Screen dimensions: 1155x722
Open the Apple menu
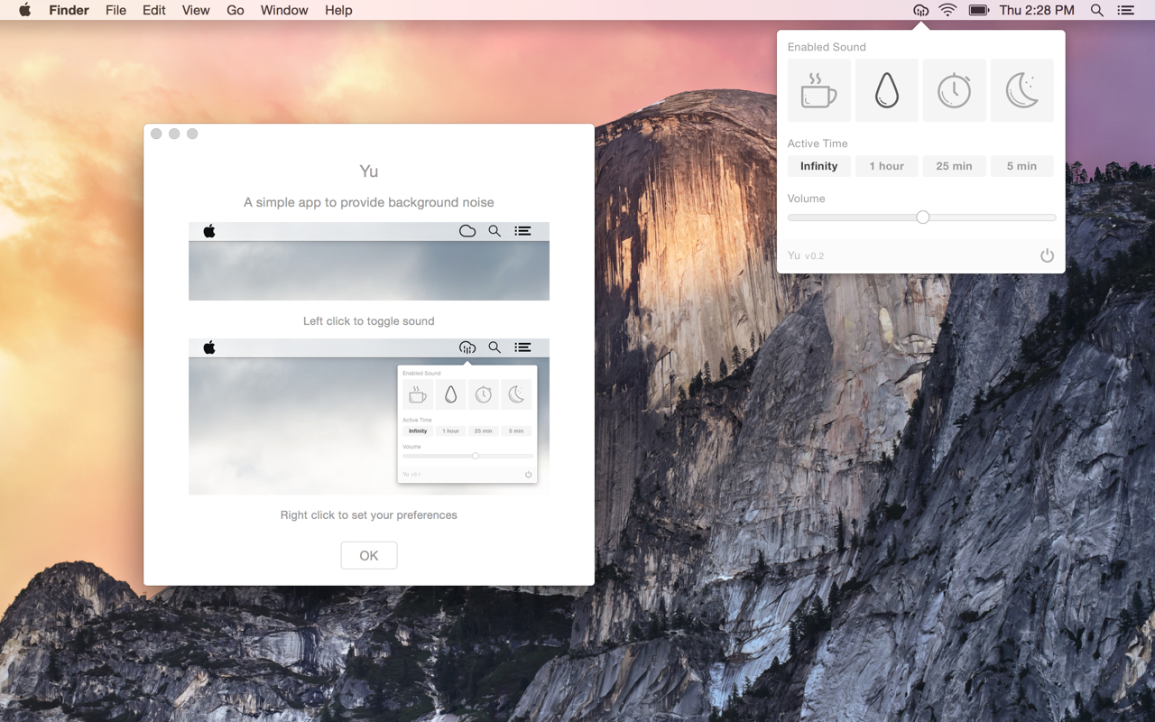(x=25, y=11)
